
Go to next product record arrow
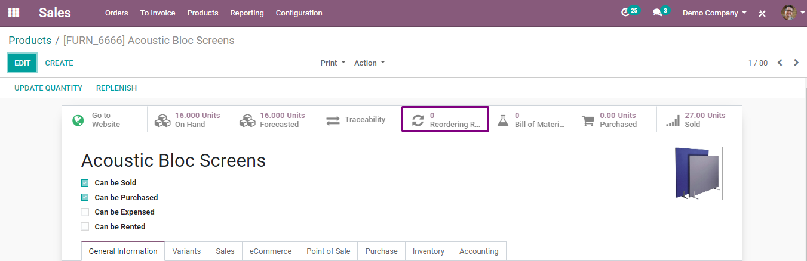796,63
